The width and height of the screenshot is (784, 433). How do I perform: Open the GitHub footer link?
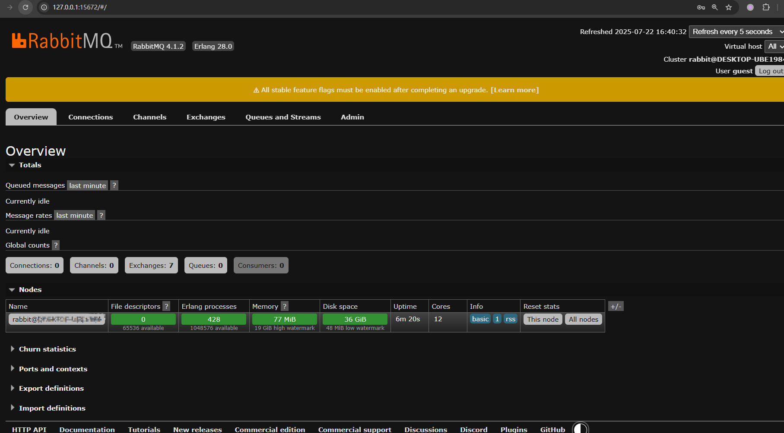point(553,430)
